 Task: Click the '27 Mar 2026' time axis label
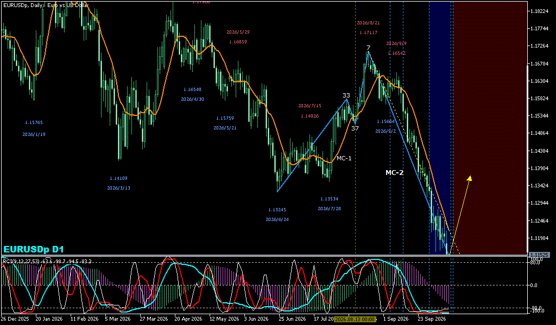pos(154,318)
